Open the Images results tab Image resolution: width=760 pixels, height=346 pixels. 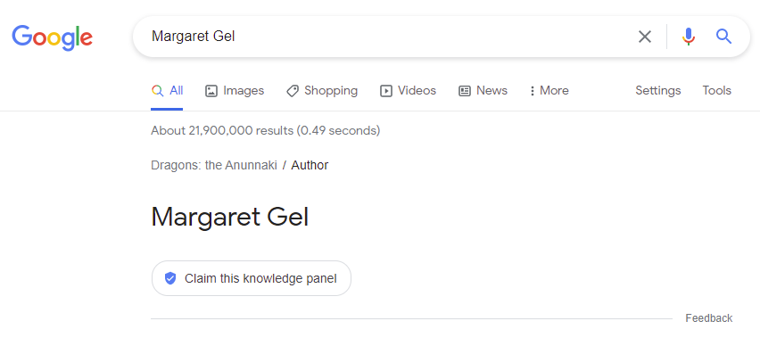coord(235,91)
